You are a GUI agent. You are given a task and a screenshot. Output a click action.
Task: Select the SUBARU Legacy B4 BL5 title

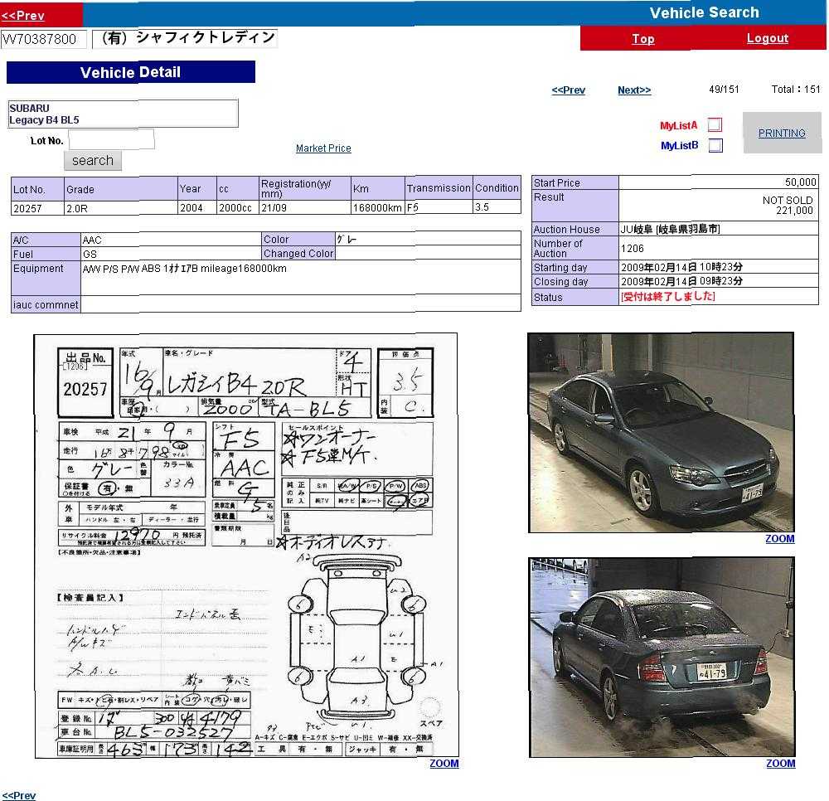point(123,114)
